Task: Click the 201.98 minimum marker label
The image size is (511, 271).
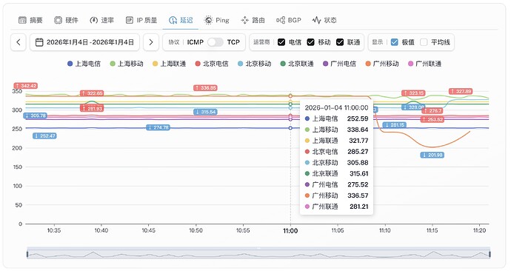Action: (x=432, y=155)
